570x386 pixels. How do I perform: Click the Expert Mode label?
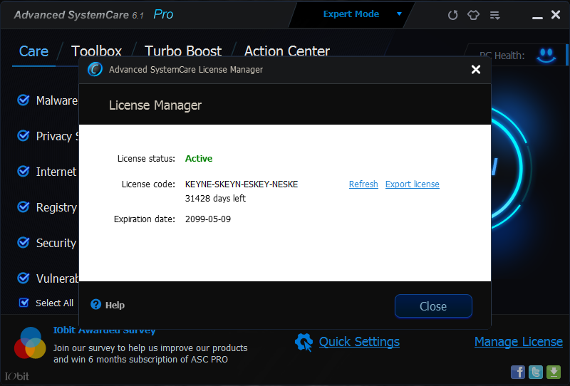351,14
